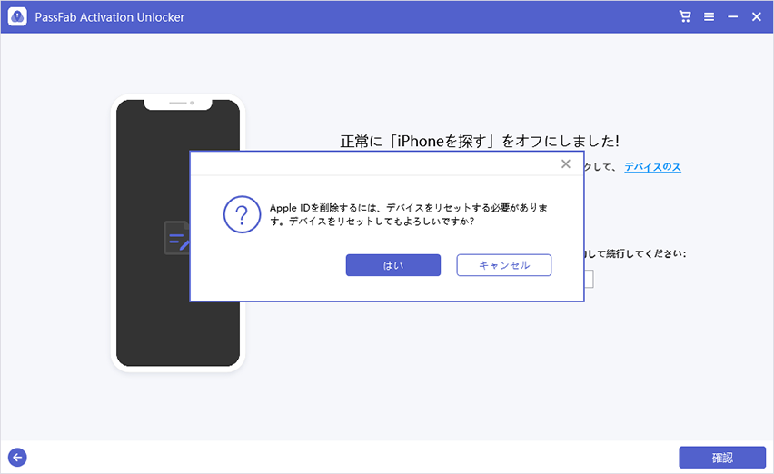The height and width of the screenshot is (474, 774).
Task: Click the partially hidden input field
Action: pyautogui.click(x=589, y=279)
